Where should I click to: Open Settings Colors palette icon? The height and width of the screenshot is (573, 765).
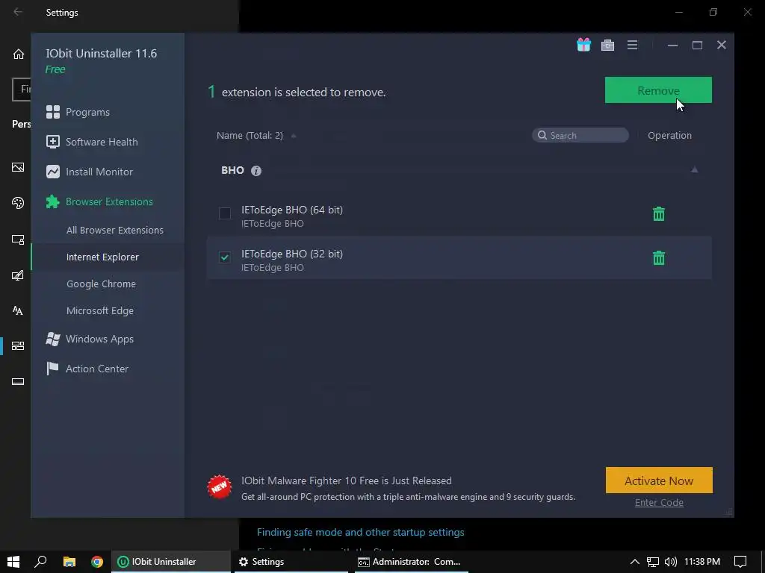(x=18, y=203)
